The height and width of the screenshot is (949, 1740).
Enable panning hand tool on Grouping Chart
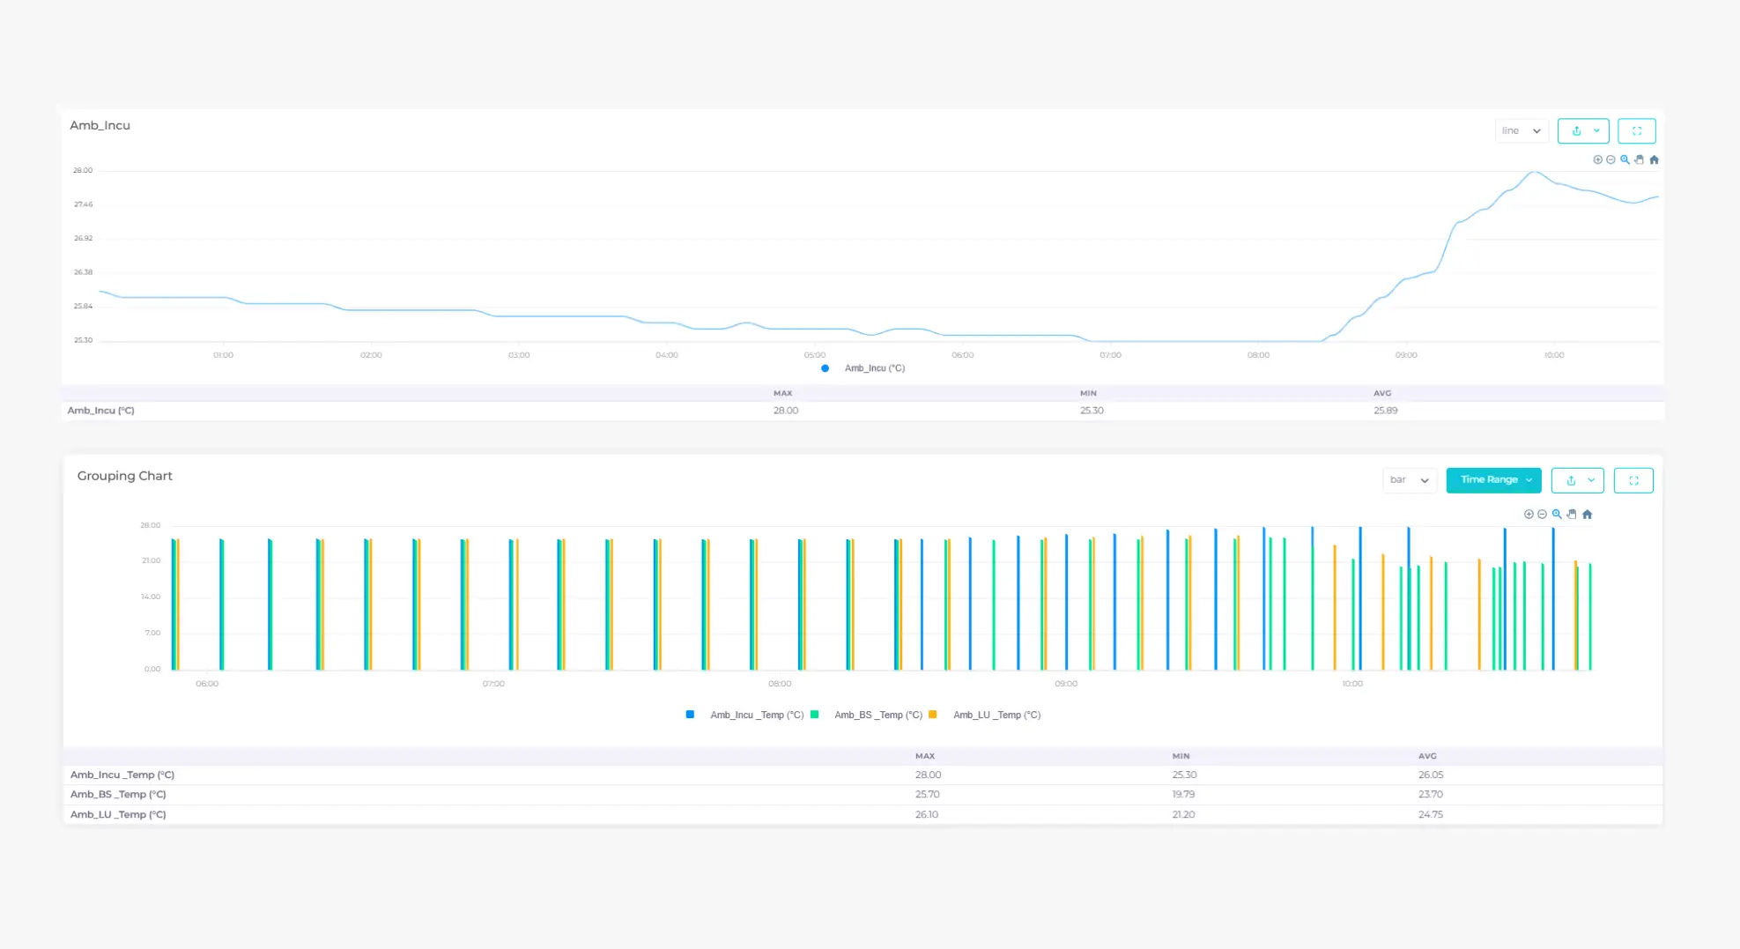[1572, 515]
